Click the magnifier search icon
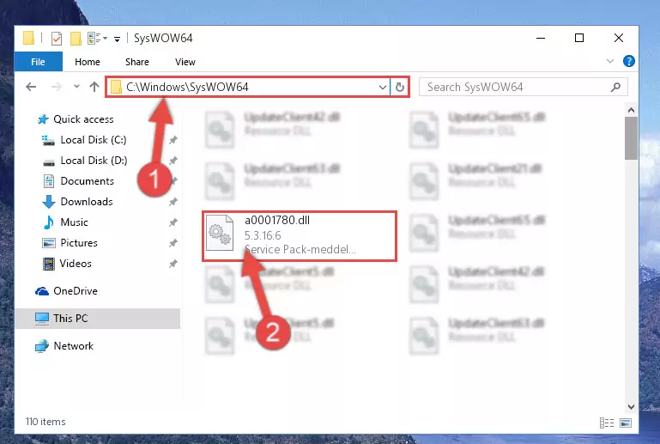Viewport: 660px width, 444px height. [615, 88]
